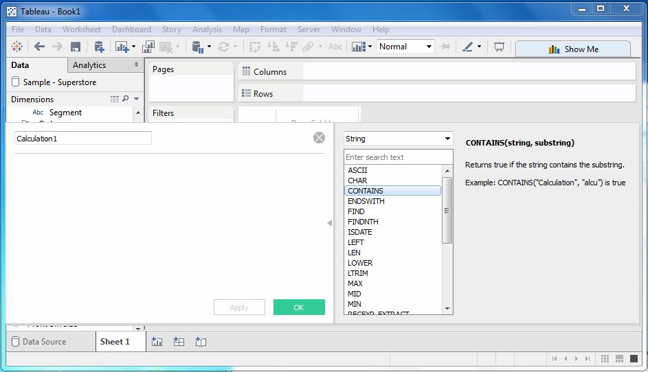Close the calculation editor with the X icon

click(319, 138)
